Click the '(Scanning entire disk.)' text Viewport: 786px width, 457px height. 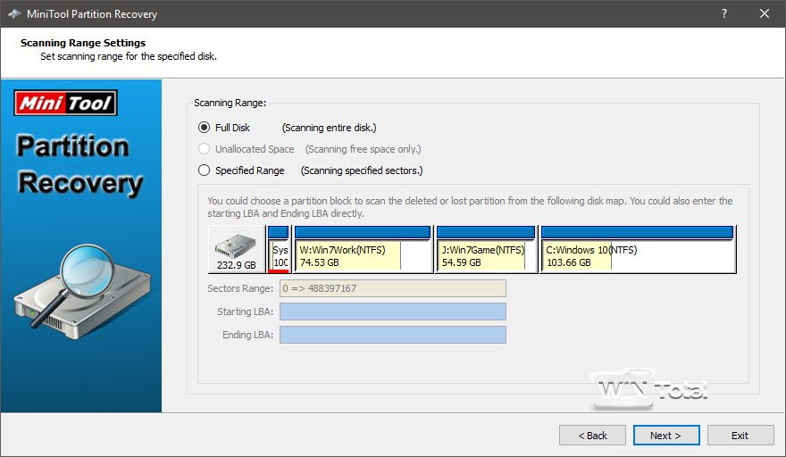coord(329,128)
